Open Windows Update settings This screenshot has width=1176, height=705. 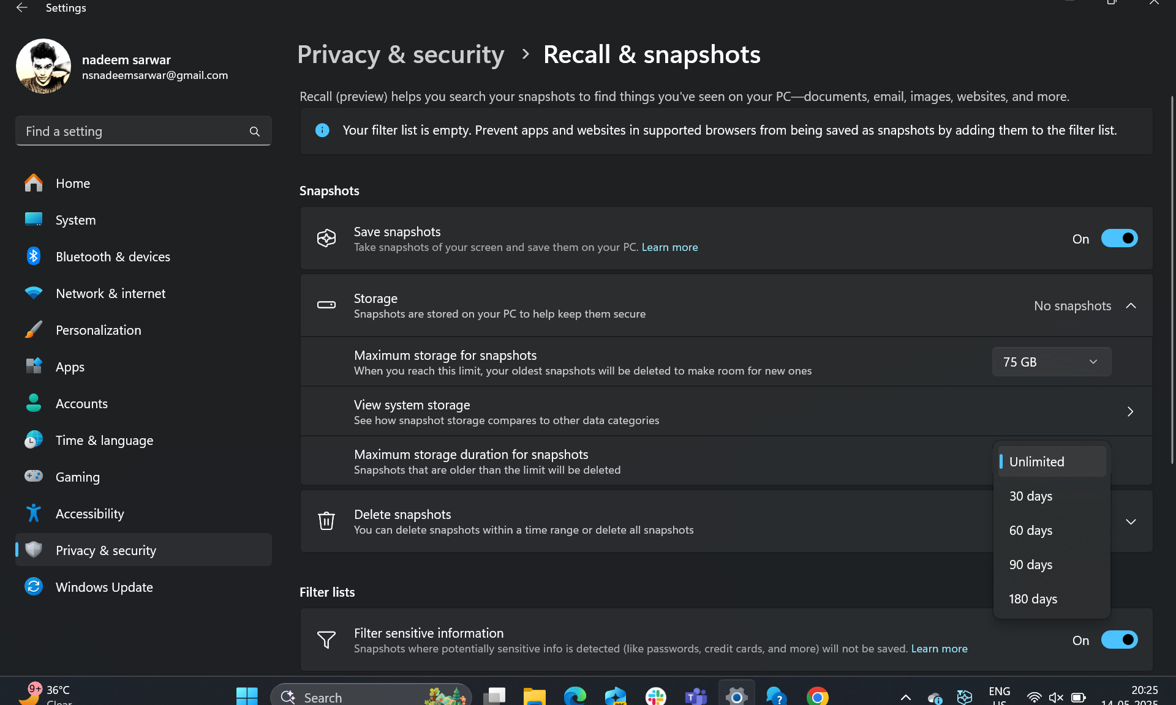(x=104, y=586)
